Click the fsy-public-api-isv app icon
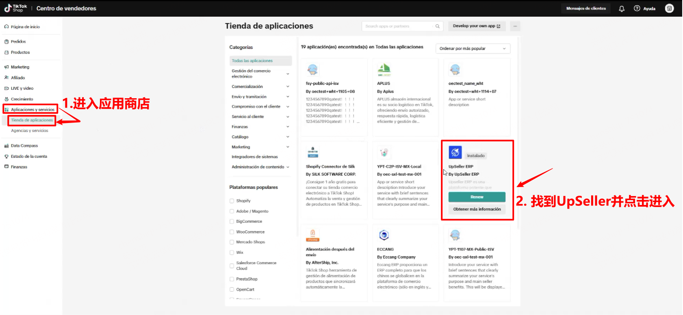This screenshot has height=315, width=683. 312,69
